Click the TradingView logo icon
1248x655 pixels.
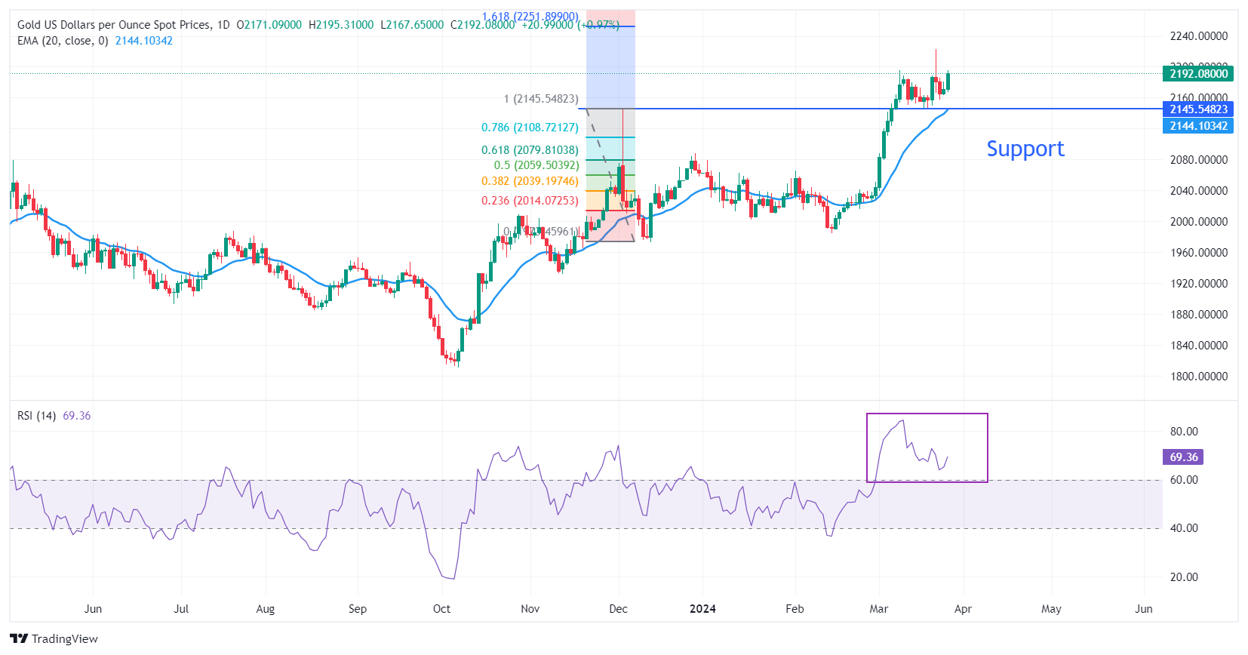[x=20, y=638]
